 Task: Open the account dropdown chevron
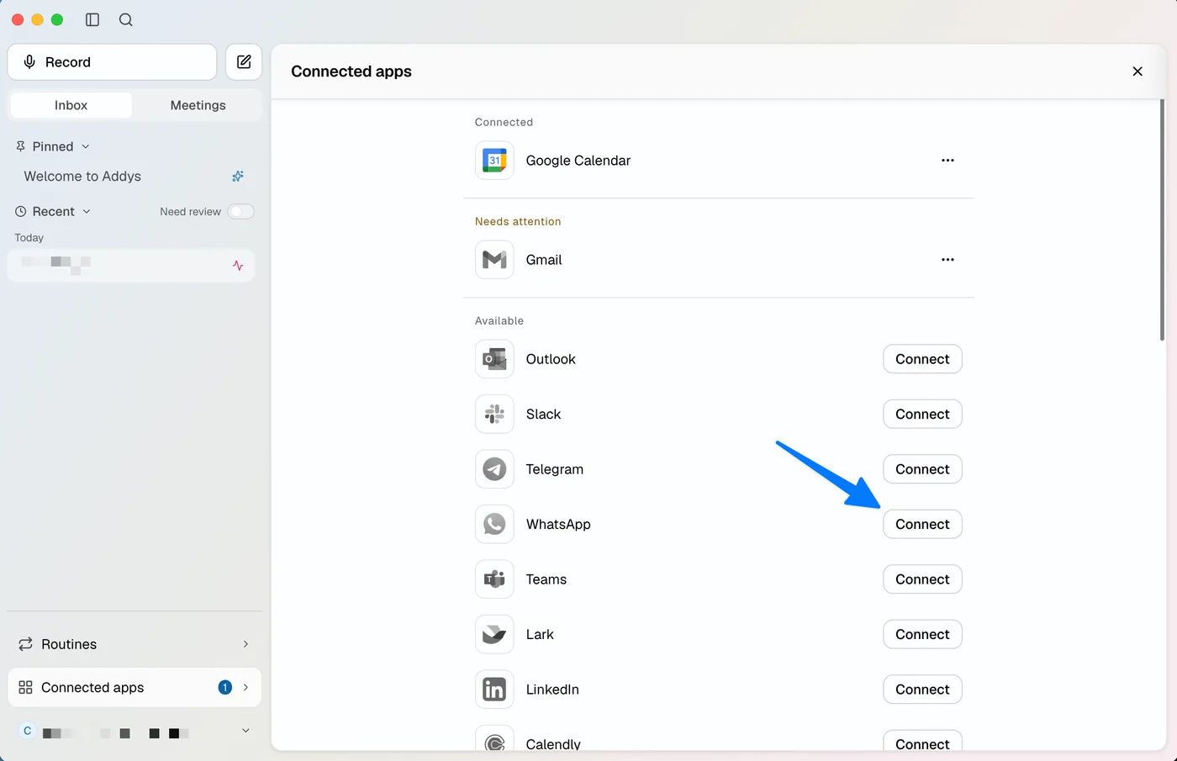tap(245, 731)
